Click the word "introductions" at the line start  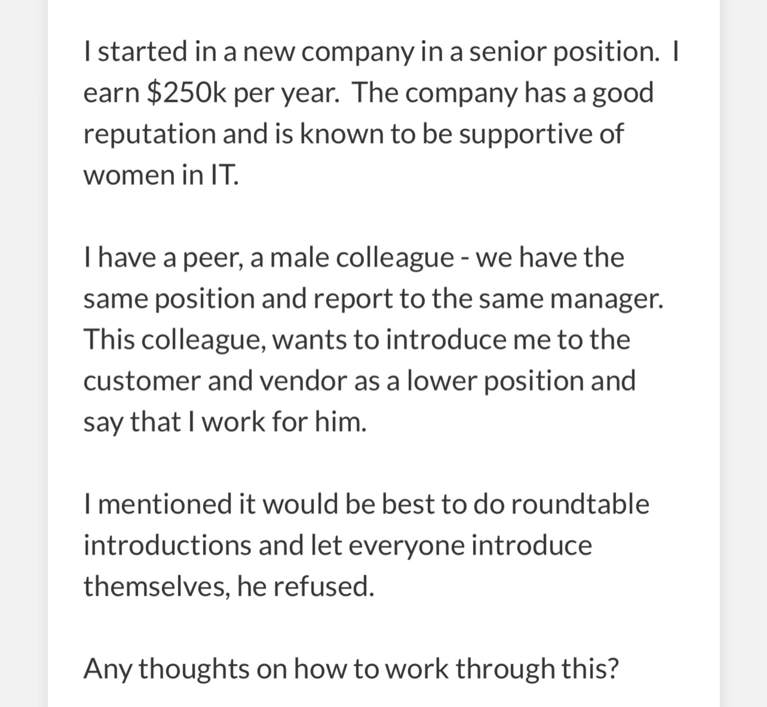point(167,545)
